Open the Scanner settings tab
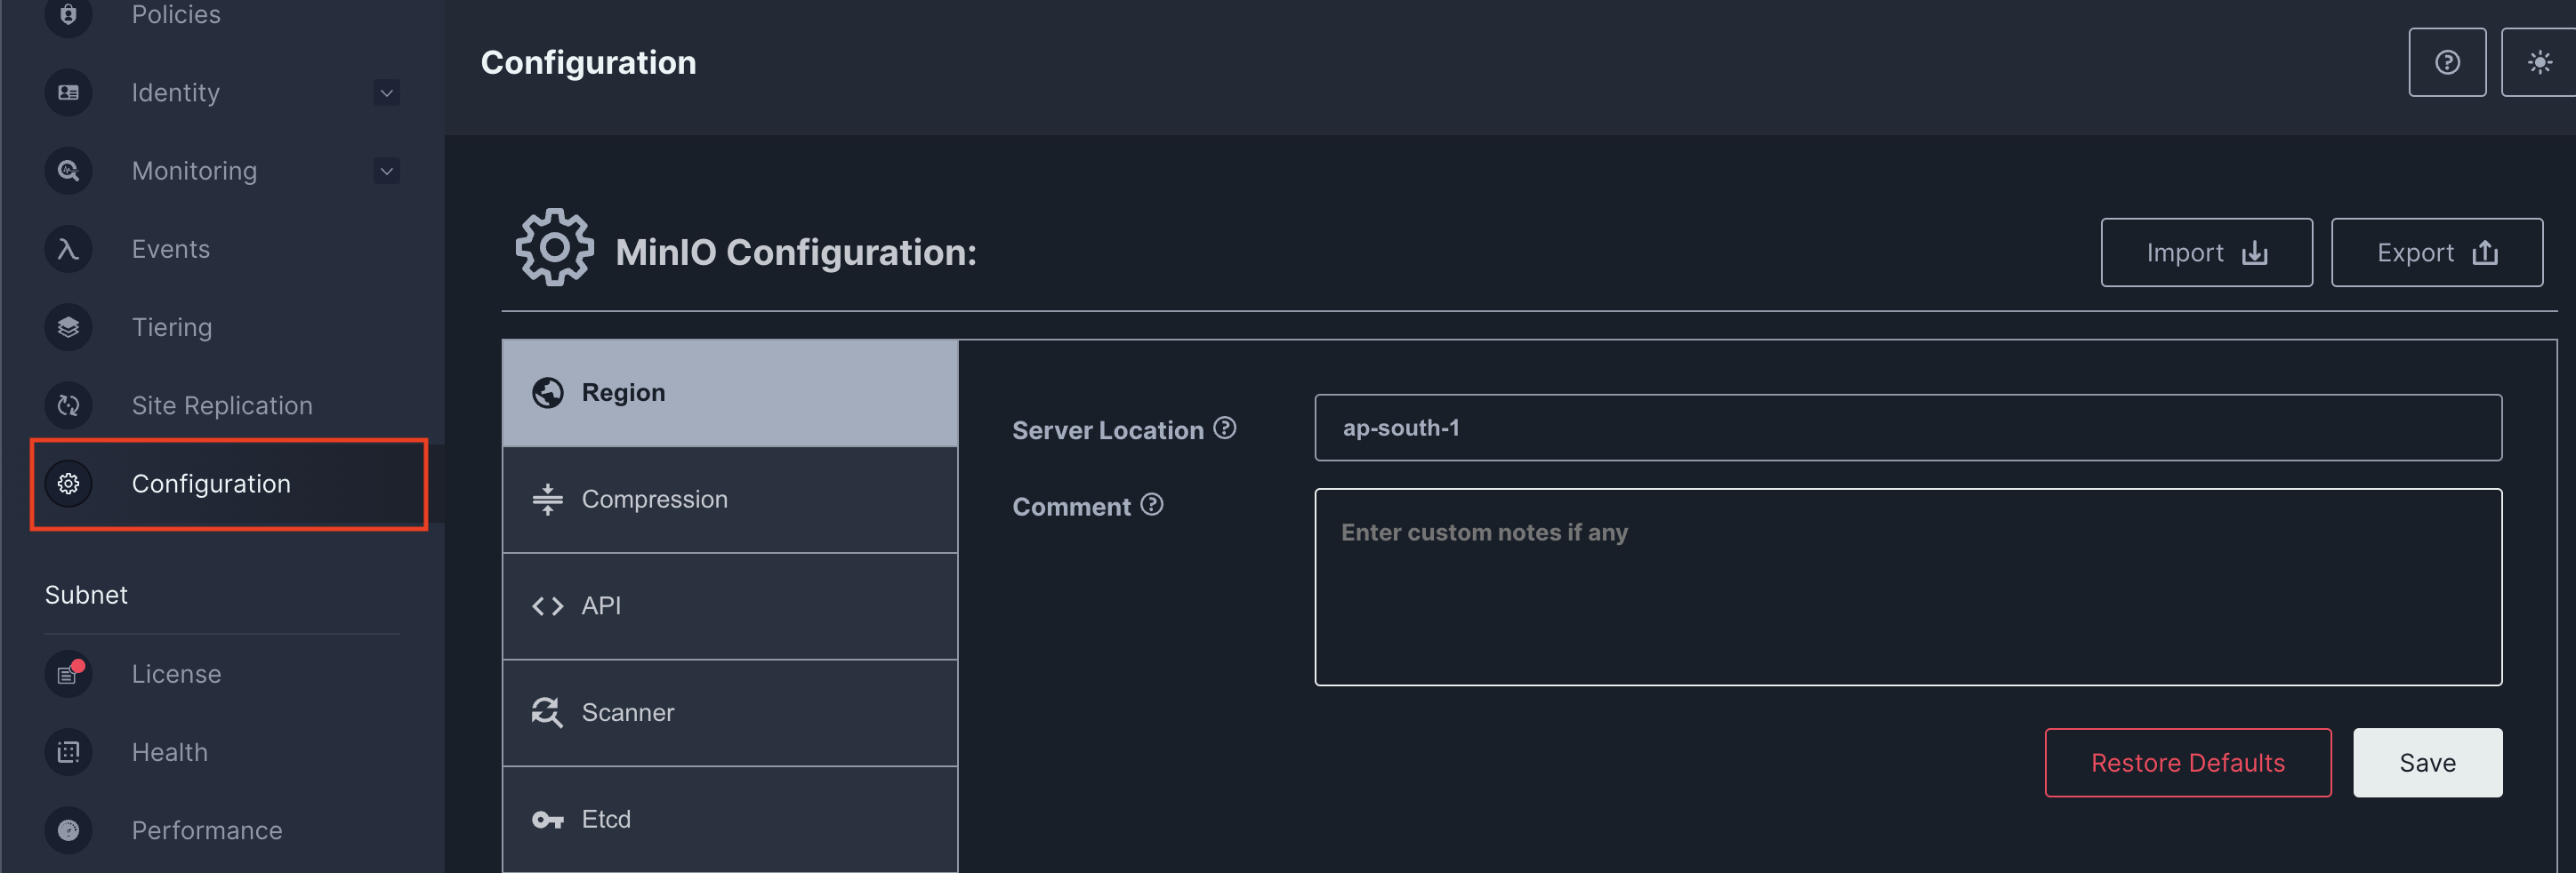 tap(730, 712)
